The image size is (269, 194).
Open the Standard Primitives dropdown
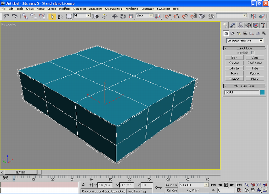click(245, 41)
